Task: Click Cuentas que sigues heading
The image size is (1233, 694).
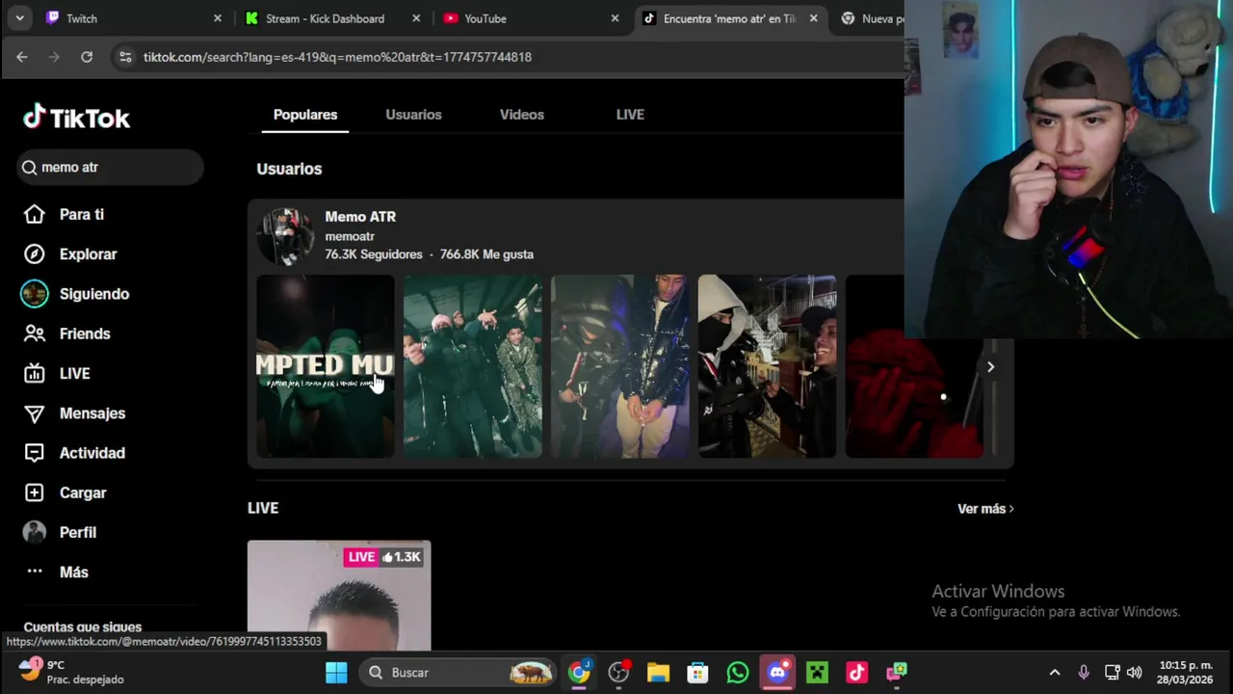Action: pyautogui.click(x=83, y=627)
